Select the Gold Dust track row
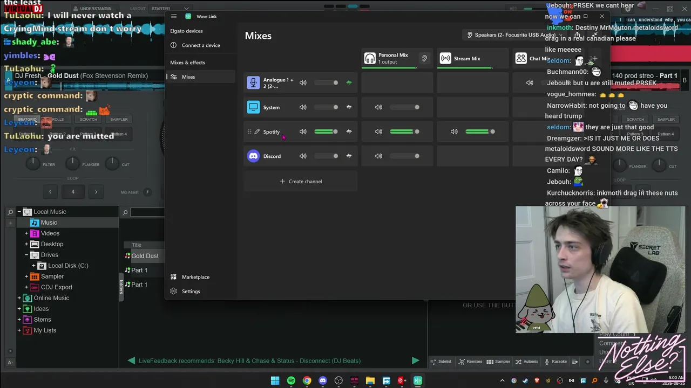The height and width of the screenshot is (388, 691). point(144,256)
